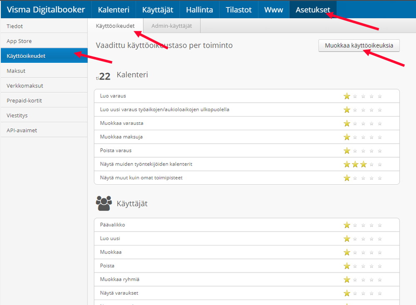Open API-avaimet in the sidebar
Image resolution: width=416 pixels, height=305 pixels.
click(44, 130)
